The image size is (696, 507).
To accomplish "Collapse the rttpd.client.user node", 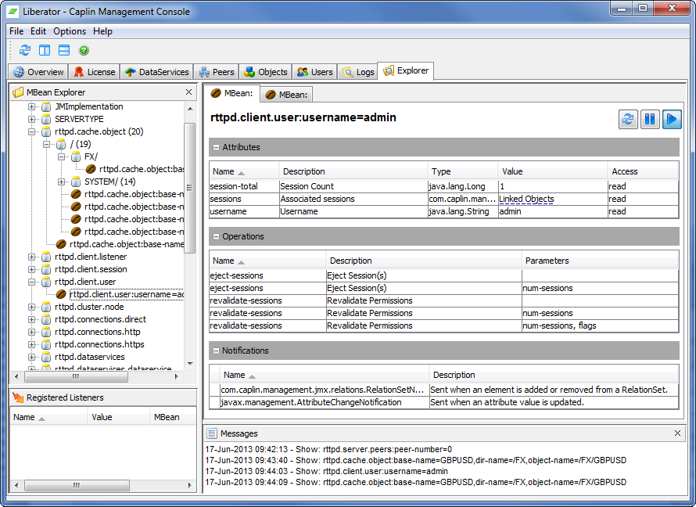I will click(x=31, y=282).
